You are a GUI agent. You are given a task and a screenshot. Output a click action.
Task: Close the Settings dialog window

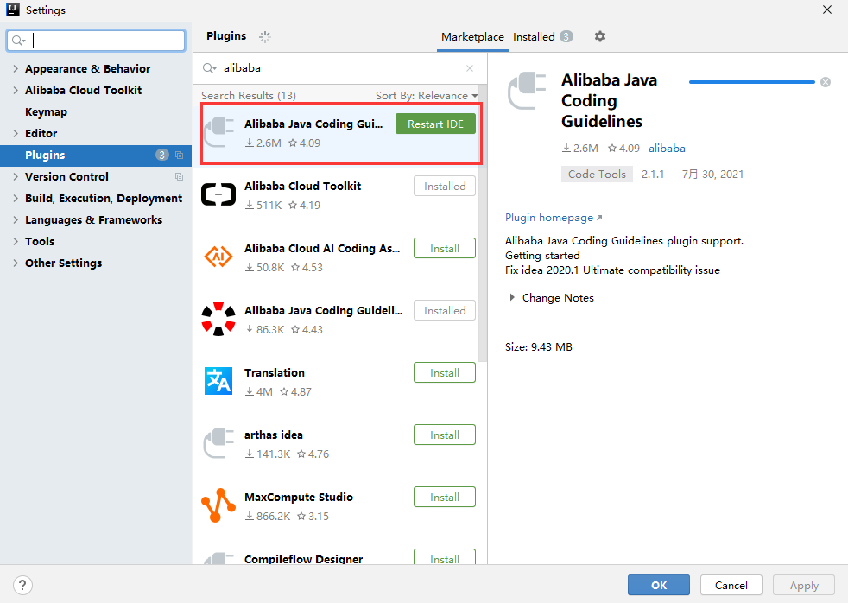click(827, 10)
